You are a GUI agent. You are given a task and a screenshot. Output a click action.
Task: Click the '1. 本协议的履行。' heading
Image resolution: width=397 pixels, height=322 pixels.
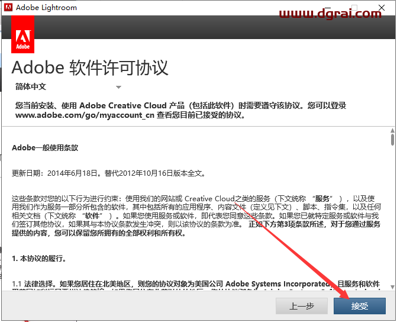pos(39,259)
